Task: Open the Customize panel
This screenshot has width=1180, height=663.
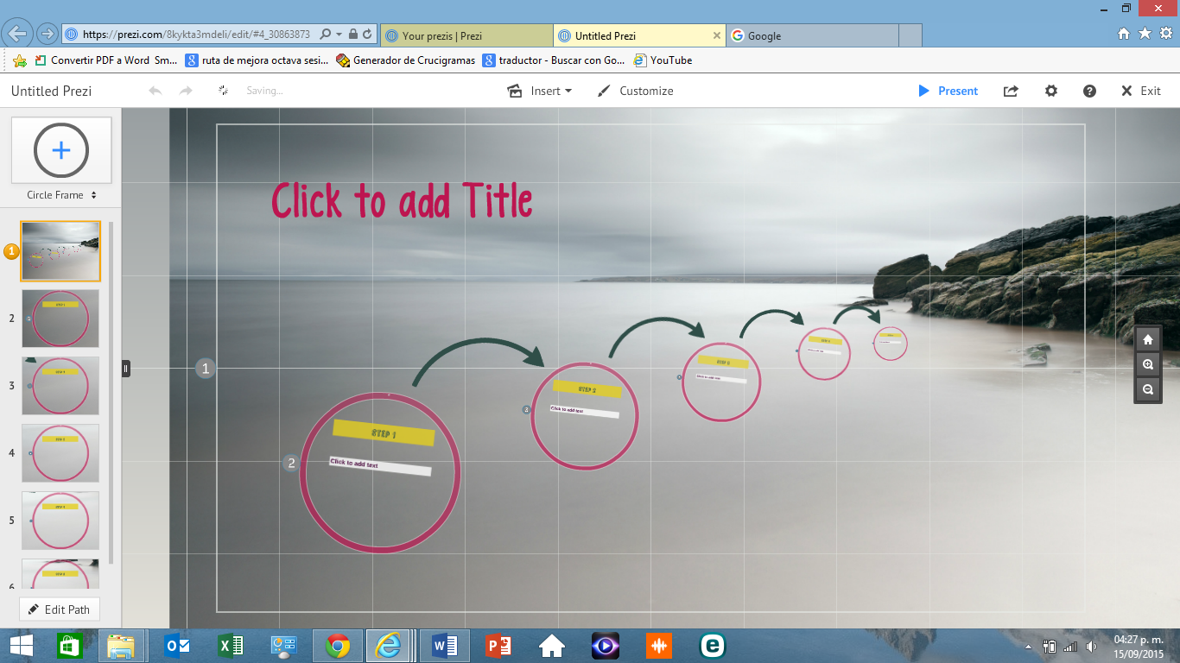Action: (x=646, y=91)
